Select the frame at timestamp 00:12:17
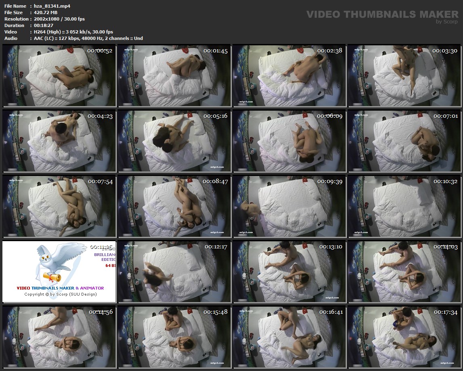This screenshot has height=371, width=463. (x=174, y=271)
